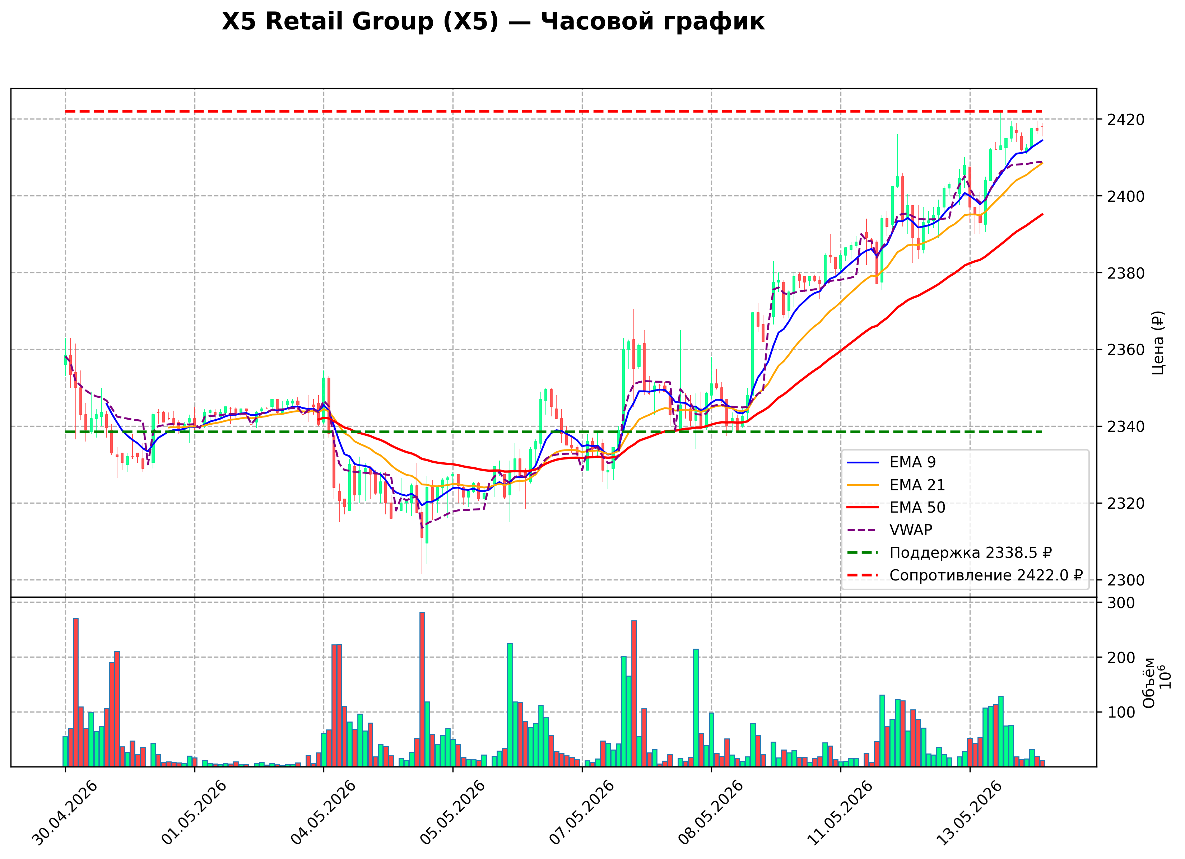Click date label 08.05.2026
The width and height of the screenshot is (1185, 859).
pyautogui.click(x=711, y=813)
